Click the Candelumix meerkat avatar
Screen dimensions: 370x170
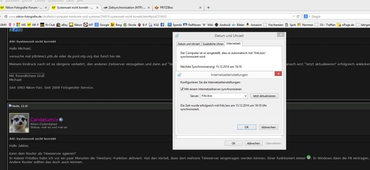click(19, 123)
